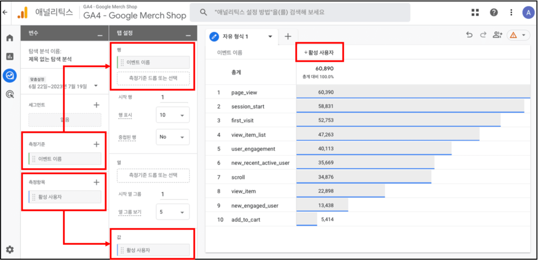Minimize the 탭 설정 panel

(x=188, y=35)
